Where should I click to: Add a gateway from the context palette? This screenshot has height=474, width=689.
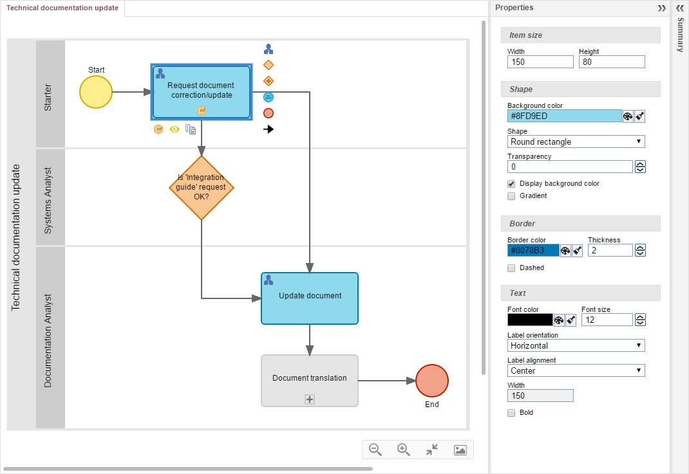pos(269,65)
